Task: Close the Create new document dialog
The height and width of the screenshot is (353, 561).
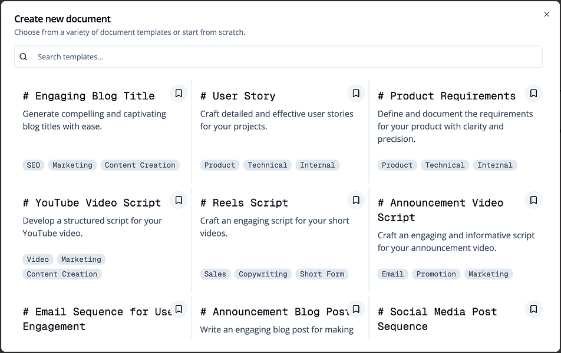Action: point(546,15)
